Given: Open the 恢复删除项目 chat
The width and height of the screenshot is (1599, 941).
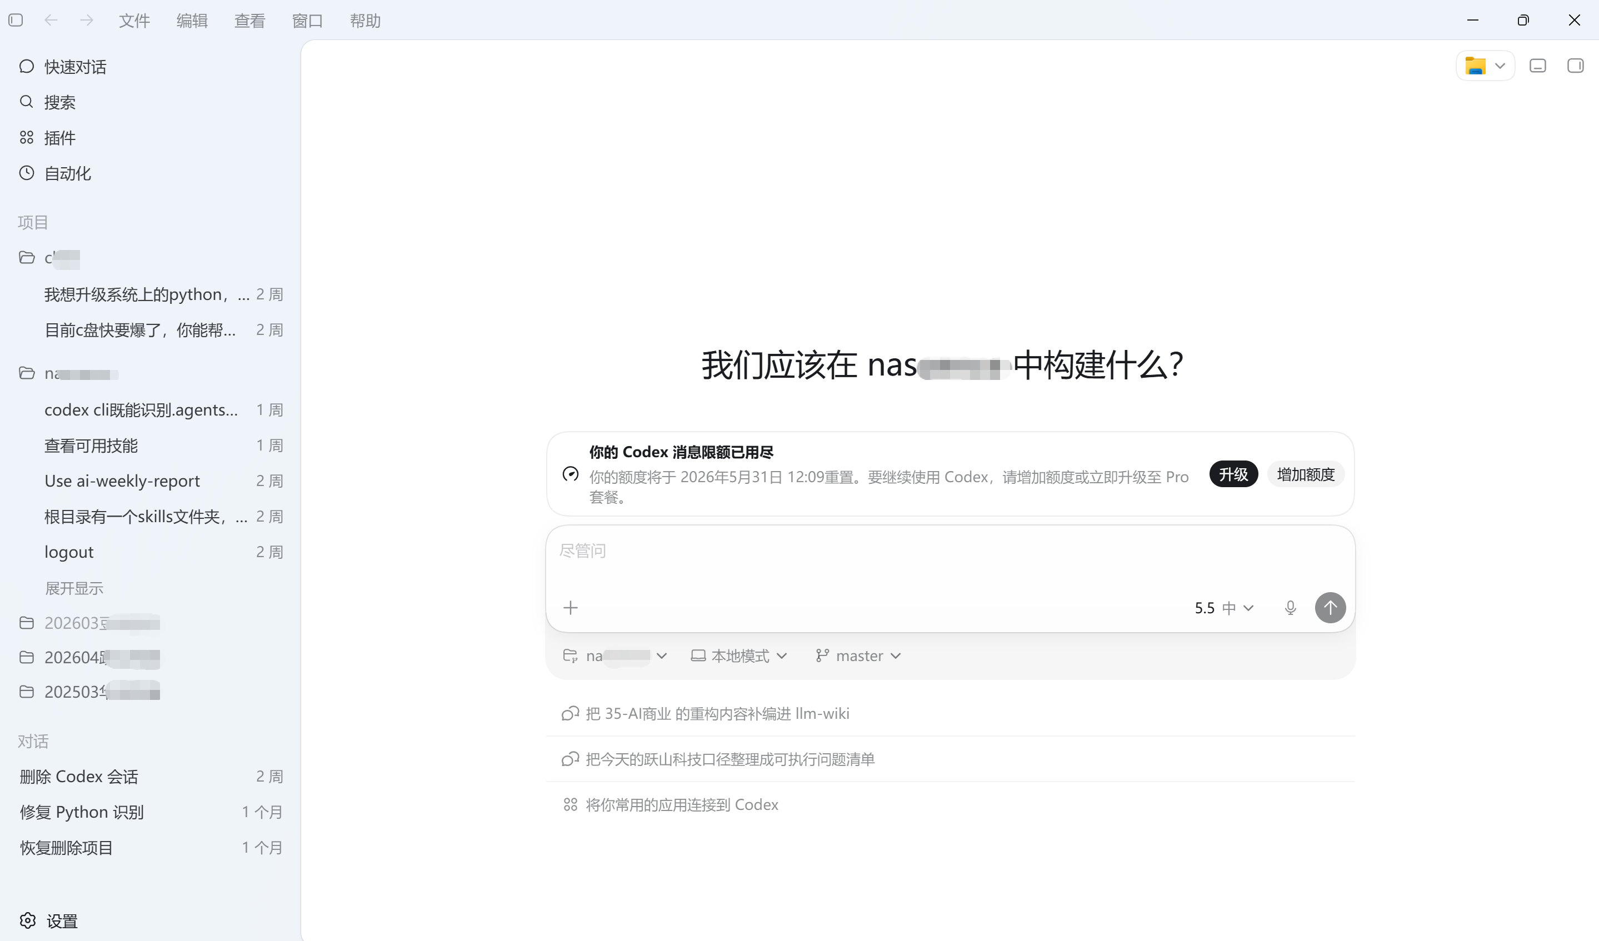Looking at the screenshot, I should pos(151,848).
